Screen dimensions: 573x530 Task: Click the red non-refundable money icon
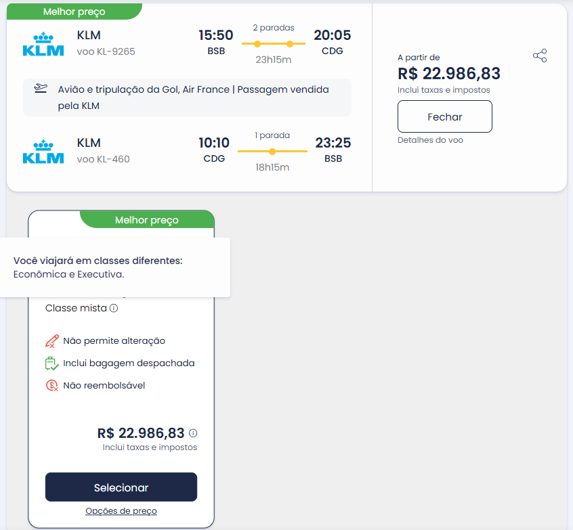click(52, 386)
